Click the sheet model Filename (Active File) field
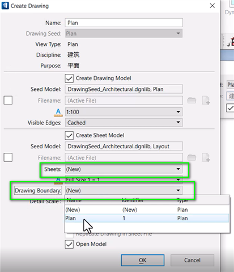Screen dimensions: 234x272 click(124, 158)
